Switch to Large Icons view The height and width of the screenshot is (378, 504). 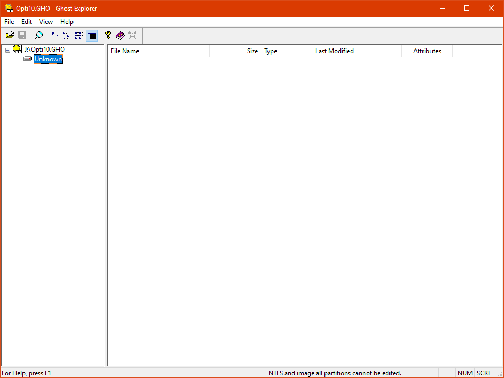click(55, 35)
